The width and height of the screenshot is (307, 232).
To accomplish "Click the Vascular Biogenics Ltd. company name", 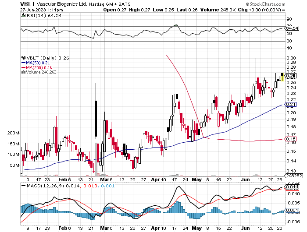I will pos(62,4).
